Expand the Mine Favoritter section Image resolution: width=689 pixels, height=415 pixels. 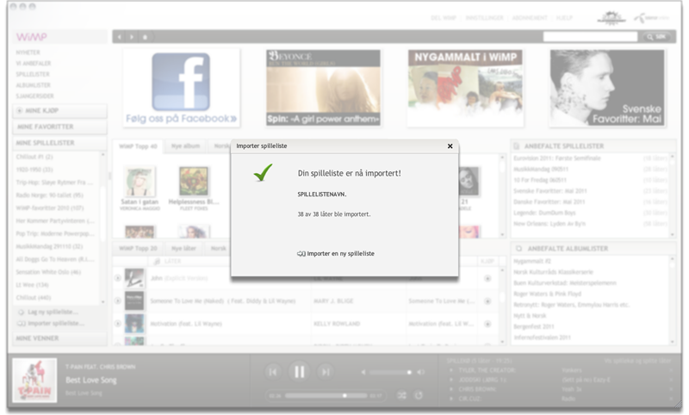coord(59,127)
